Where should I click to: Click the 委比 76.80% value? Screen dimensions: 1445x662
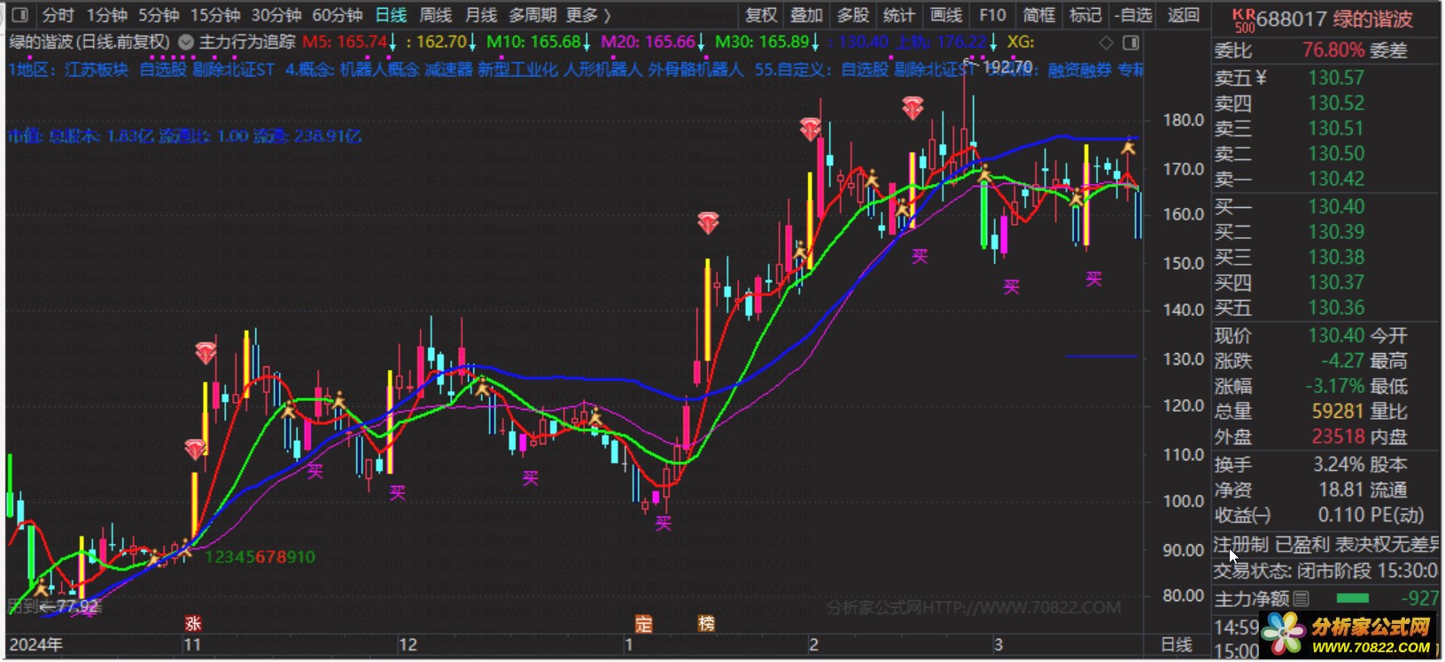click(1333, 50)
